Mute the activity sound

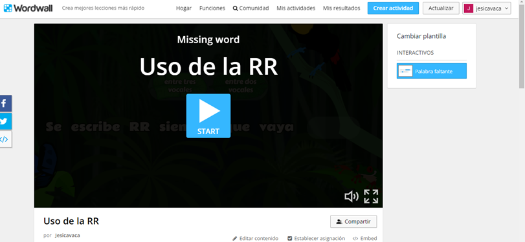352,197
